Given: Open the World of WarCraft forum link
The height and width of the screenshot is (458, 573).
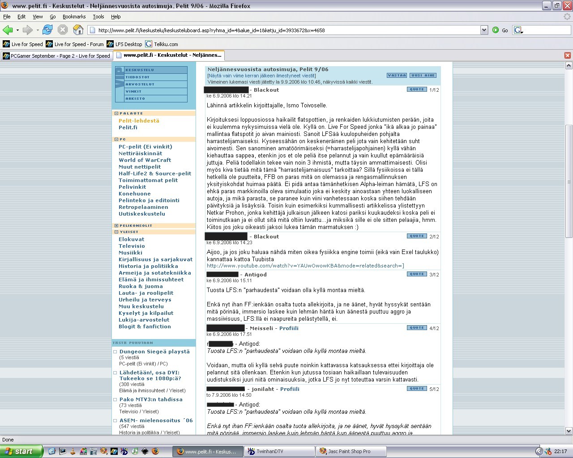Looking at the screenshot, I should pyautogui.click(x=145, y=160).
